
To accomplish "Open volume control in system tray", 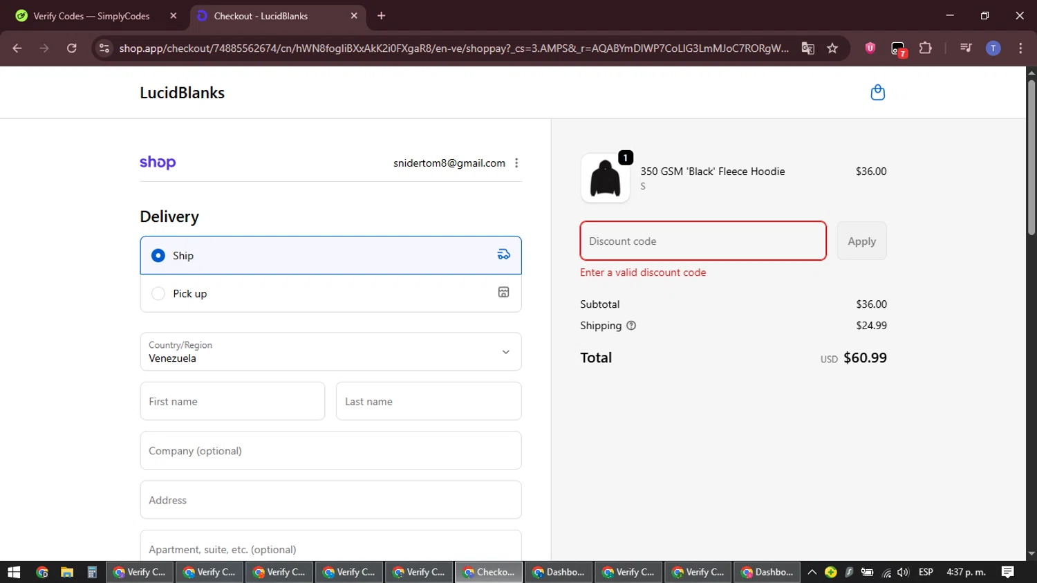I will coord(903,572).
